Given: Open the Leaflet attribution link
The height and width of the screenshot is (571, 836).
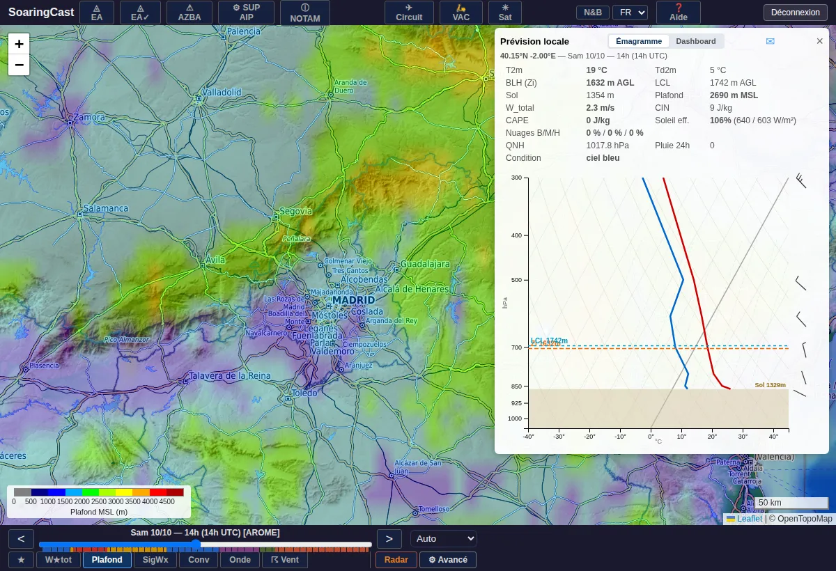Looking at the screenshot, I should tap(750, 519).
